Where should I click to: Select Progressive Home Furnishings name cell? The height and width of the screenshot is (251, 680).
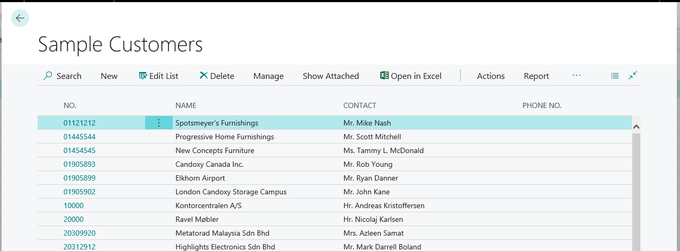225,137
